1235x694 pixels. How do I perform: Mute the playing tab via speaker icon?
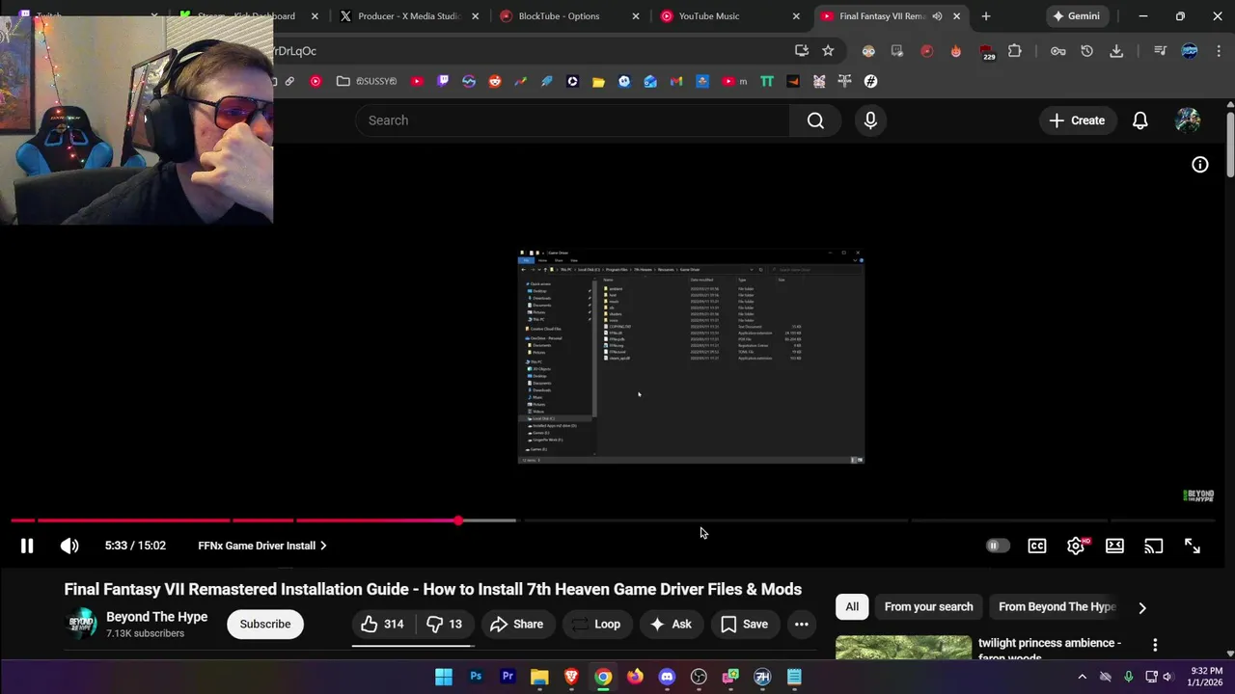coord(937,16)
